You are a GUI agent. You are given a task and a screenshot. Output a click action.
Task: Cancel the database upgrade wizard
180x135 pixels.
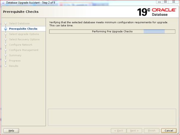pos(169,131)
